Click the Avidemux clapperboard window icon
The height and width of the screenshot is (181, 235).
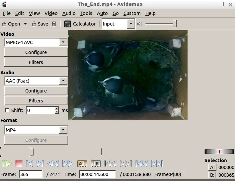tap(5, 4)
